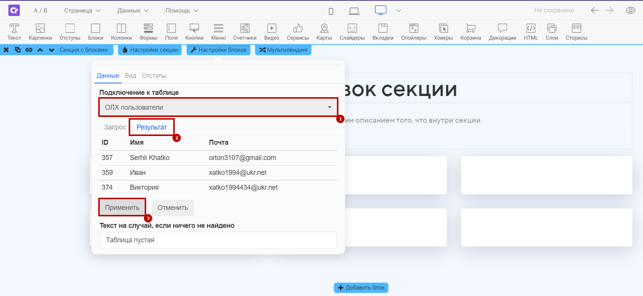Image resolution: width=643 pixels, height=296 pixels.
Task: Open the Вид tab
Action: click(x=131, y=75)
